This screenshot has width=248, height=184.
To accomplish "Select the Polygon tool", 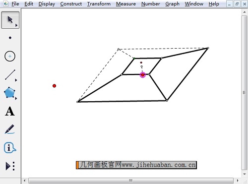I will pos(9,93).
